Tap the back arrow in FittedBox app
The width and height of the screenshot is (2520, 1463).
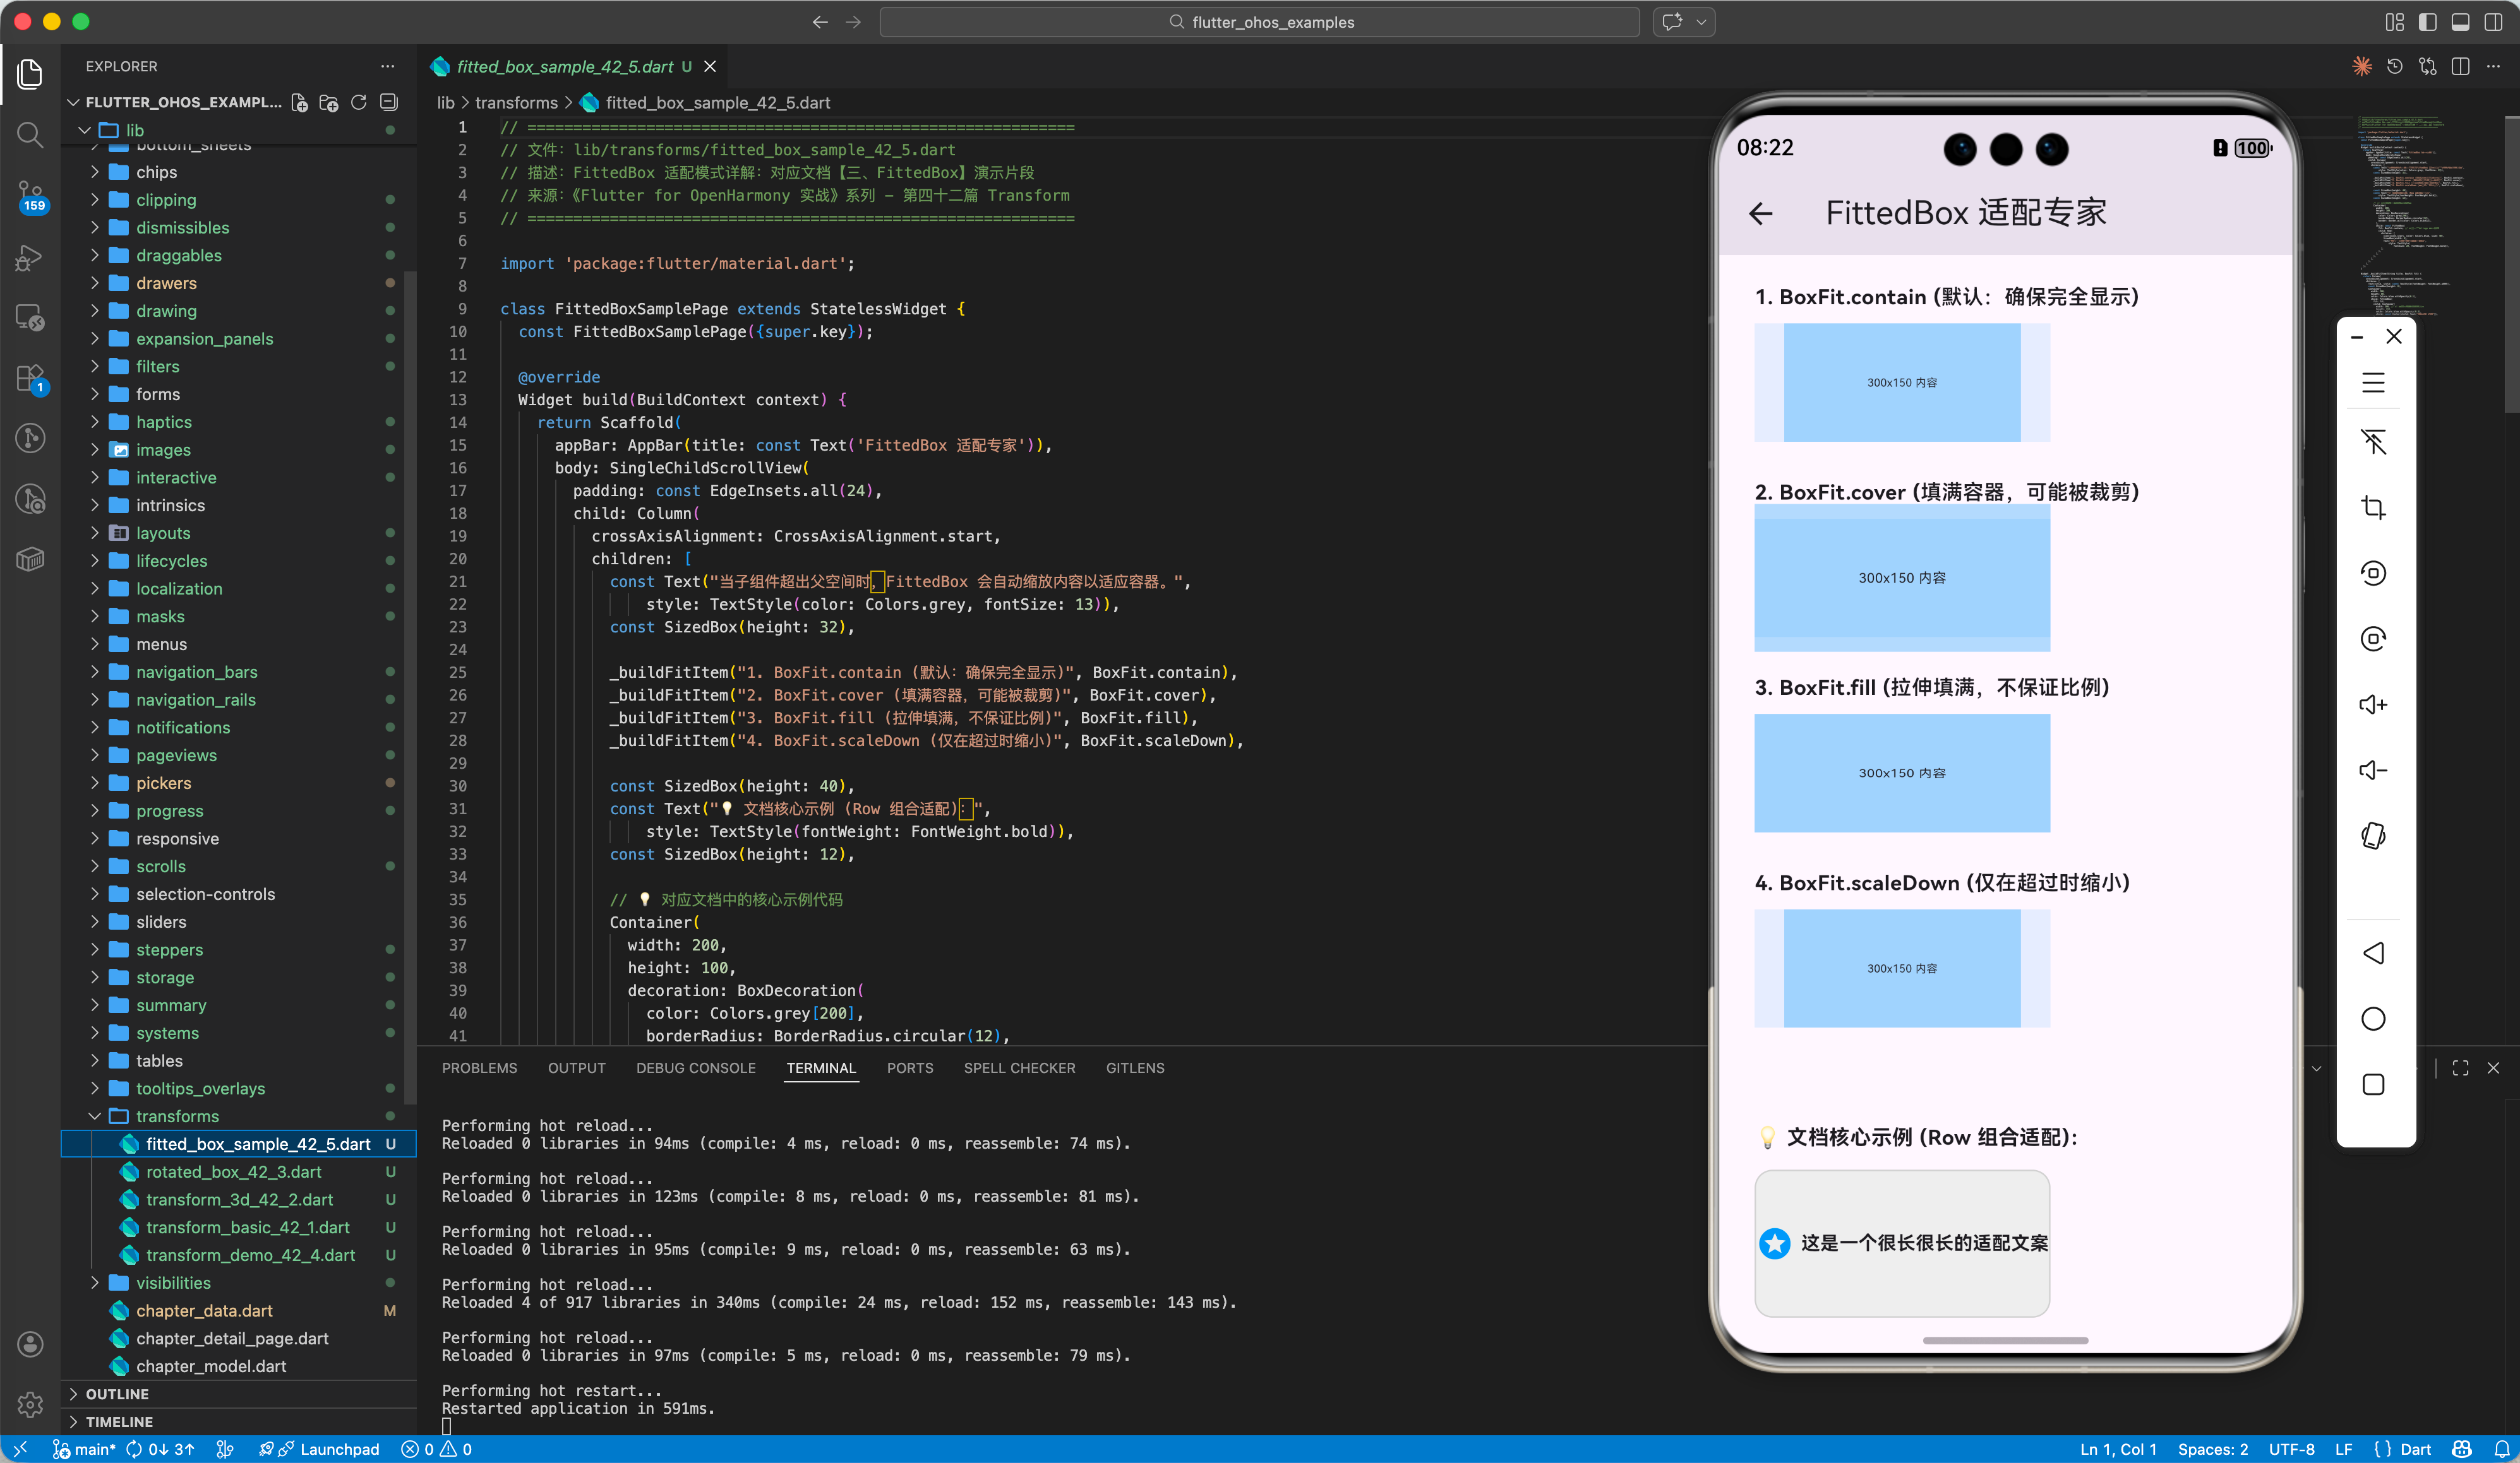click(1761, 213)
